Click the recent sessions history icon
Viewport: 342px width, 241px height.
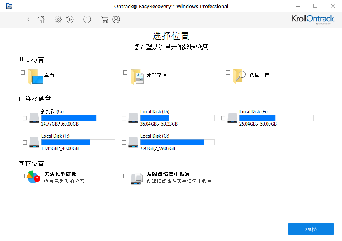tap(70, 19)
